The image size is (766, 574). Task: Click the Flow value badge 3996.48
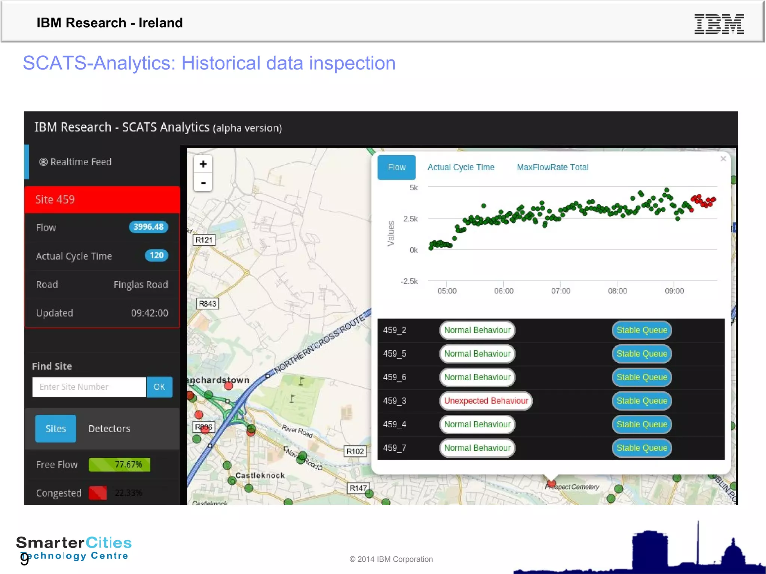(148, 227)
